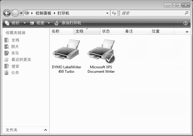This screenshot has height=136, width=193.
Task: Sort by the 备注 column header
Action: (137, 31)
